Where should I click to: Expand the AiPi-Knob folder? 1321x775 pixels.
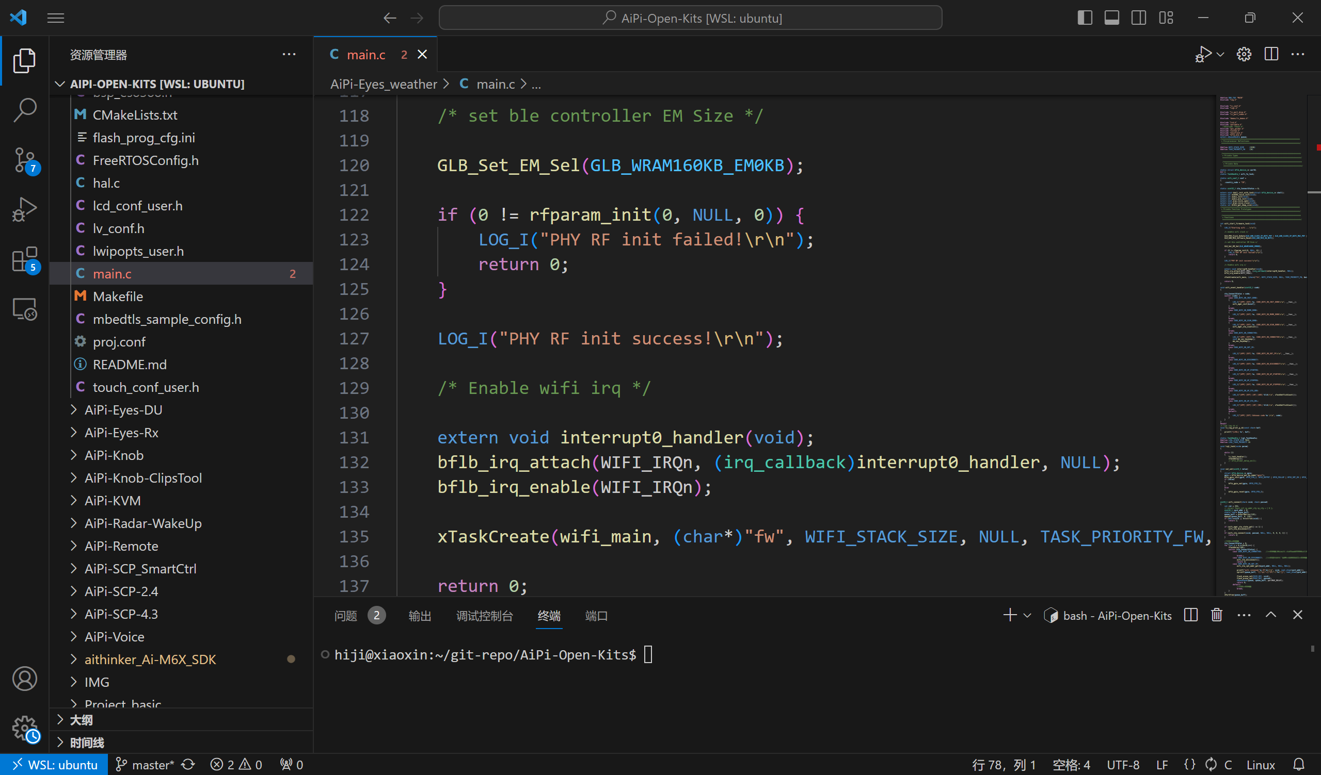click(181, 455)
